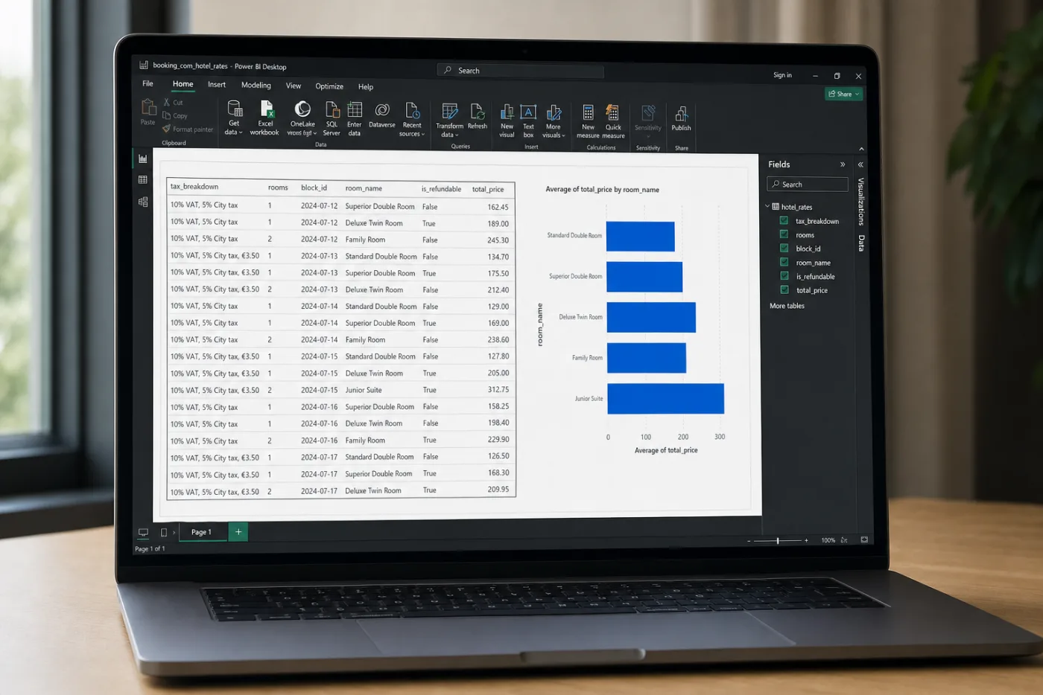
Task: Open the Modeling ribbon tab
Action: pos(256,86)
